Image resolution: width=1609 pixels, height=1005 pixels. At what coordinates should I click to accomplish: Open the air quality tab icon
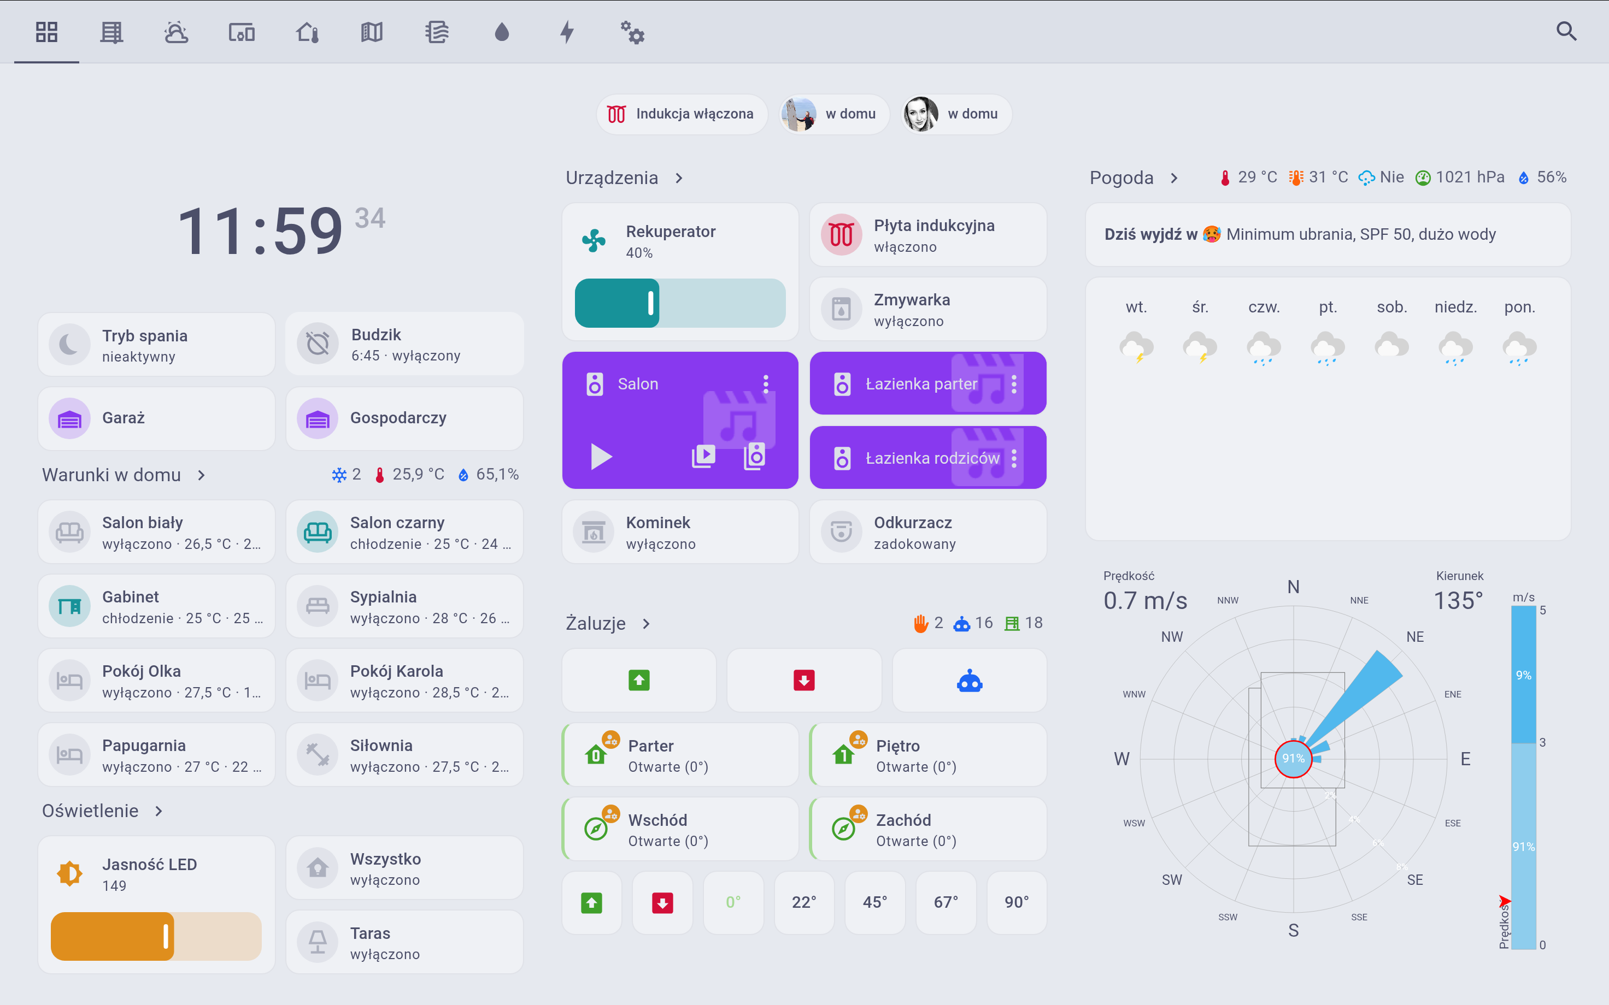[437, 32]
